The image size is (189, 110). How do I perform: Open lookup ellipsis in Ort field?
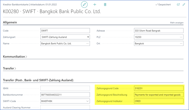click(181, 44)
